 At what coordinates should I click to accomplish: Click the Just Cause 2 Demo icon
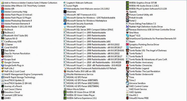pyautogui.click(x=2, y=89)
